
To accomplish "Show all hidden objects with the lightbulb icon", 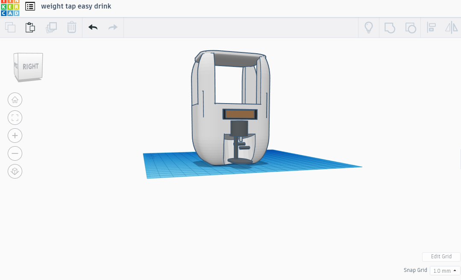I will [368, 27].
